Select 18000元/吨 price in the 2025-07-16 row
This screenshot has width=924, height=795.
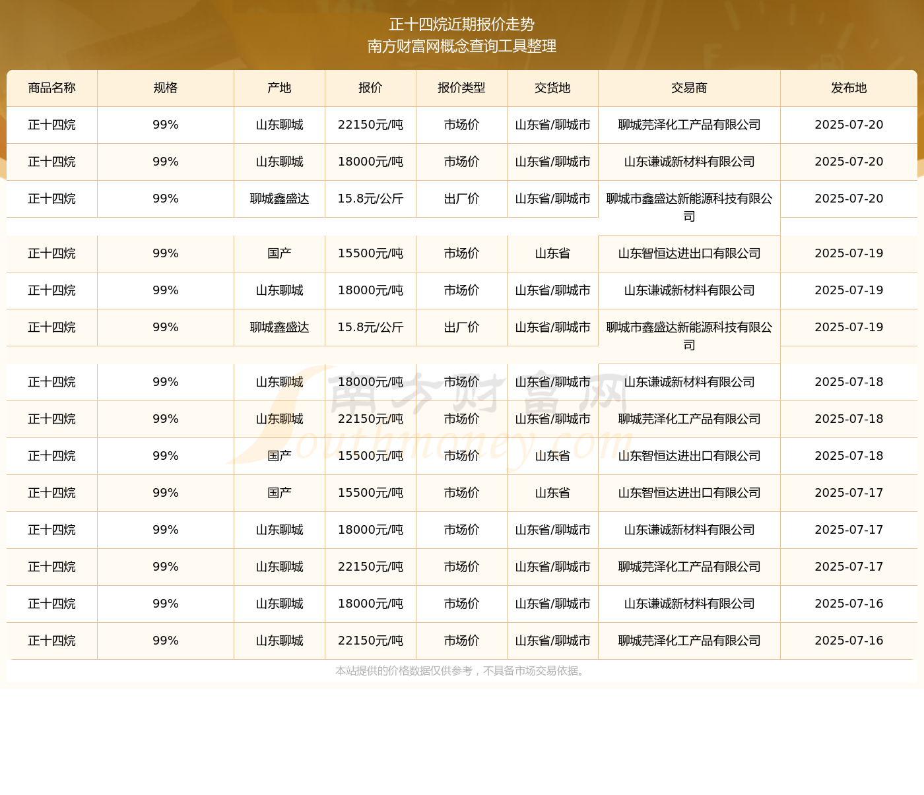tap(371, 604)
